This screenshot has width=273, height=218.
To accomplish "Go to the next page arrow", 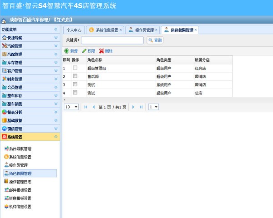I will pyautogui.click(x=134, y=107).
